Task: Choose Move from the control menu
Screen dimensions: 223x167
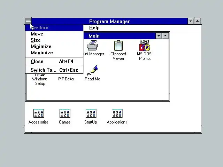Action: [x=54, y=34]
